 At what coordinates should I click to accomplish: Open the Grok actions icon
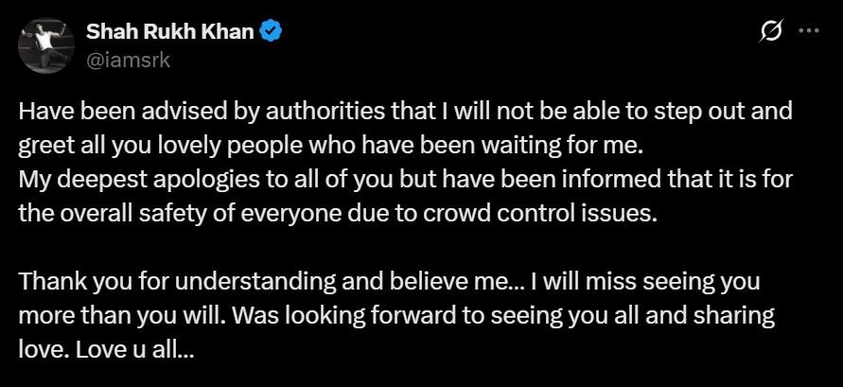(771, 31)
